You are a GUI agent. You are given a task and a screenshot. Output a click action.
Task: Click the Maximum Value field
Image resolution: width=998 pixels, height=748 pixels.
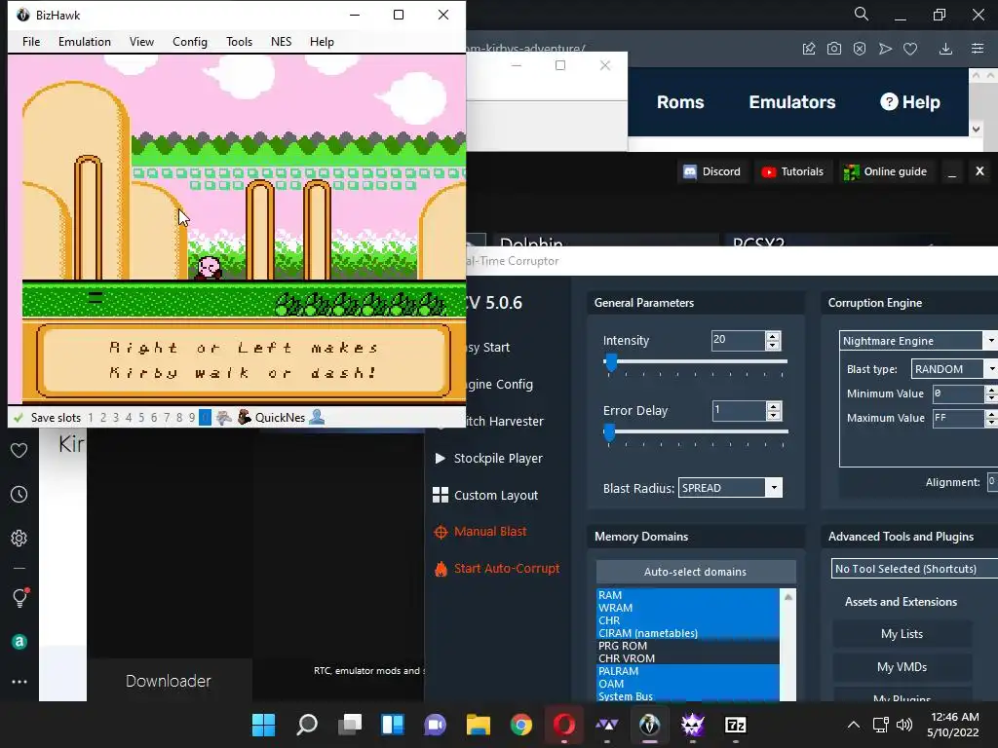959,418
